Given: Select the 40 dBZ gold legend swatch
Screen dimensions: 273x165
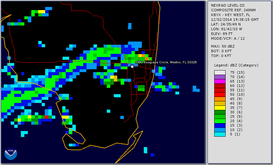Looking at the screenshot, I should coord(220,103).
